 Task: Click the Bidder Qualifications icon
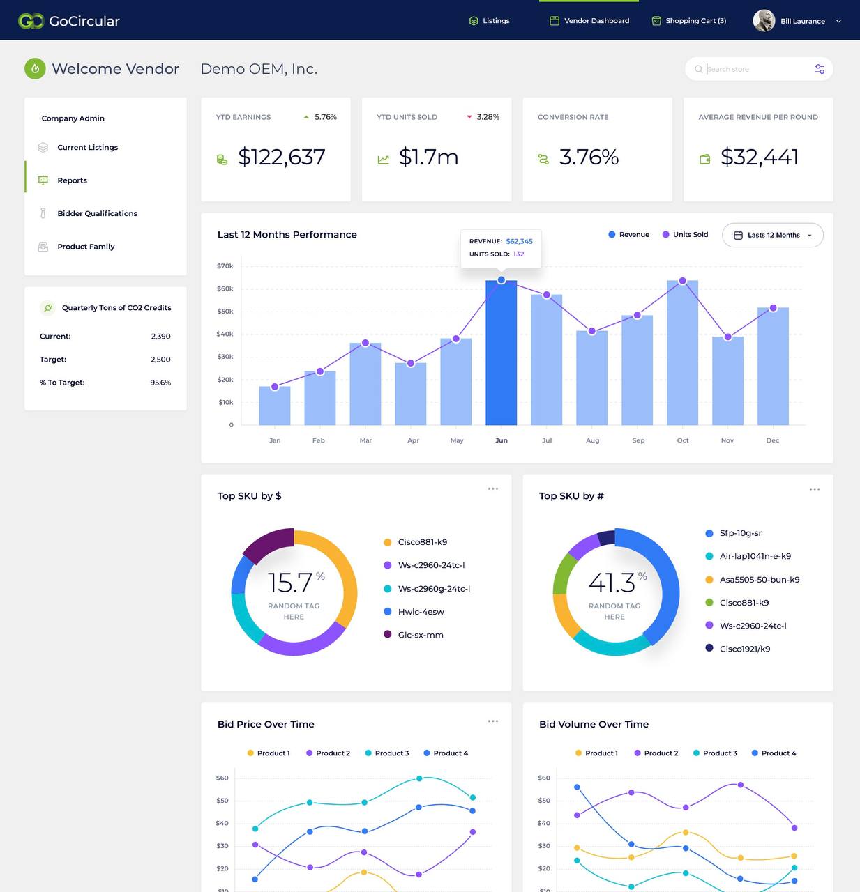pos(43,213)
